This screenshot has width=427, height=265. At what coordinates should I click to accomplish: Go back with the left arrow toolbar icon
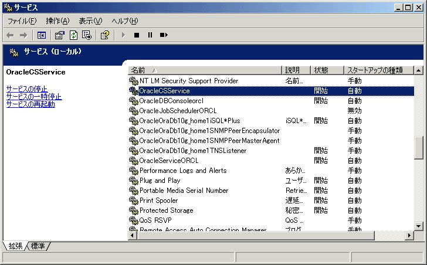tap(10, 35)
